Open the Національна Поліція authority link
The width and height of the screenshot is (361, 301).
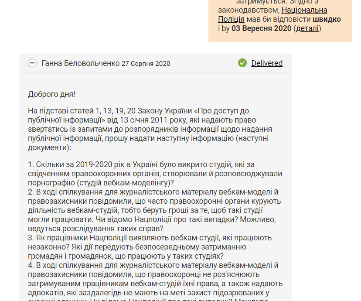tap(272, 15)
